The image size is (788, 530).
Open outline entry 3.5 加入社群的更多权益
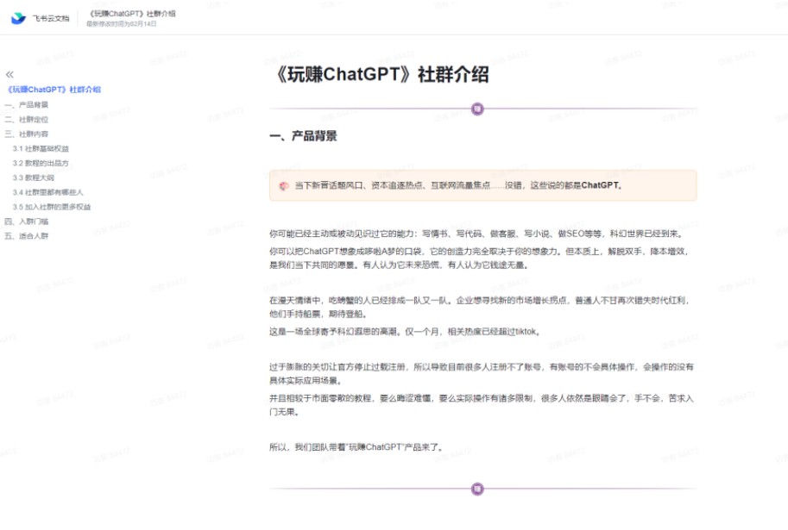52,207
